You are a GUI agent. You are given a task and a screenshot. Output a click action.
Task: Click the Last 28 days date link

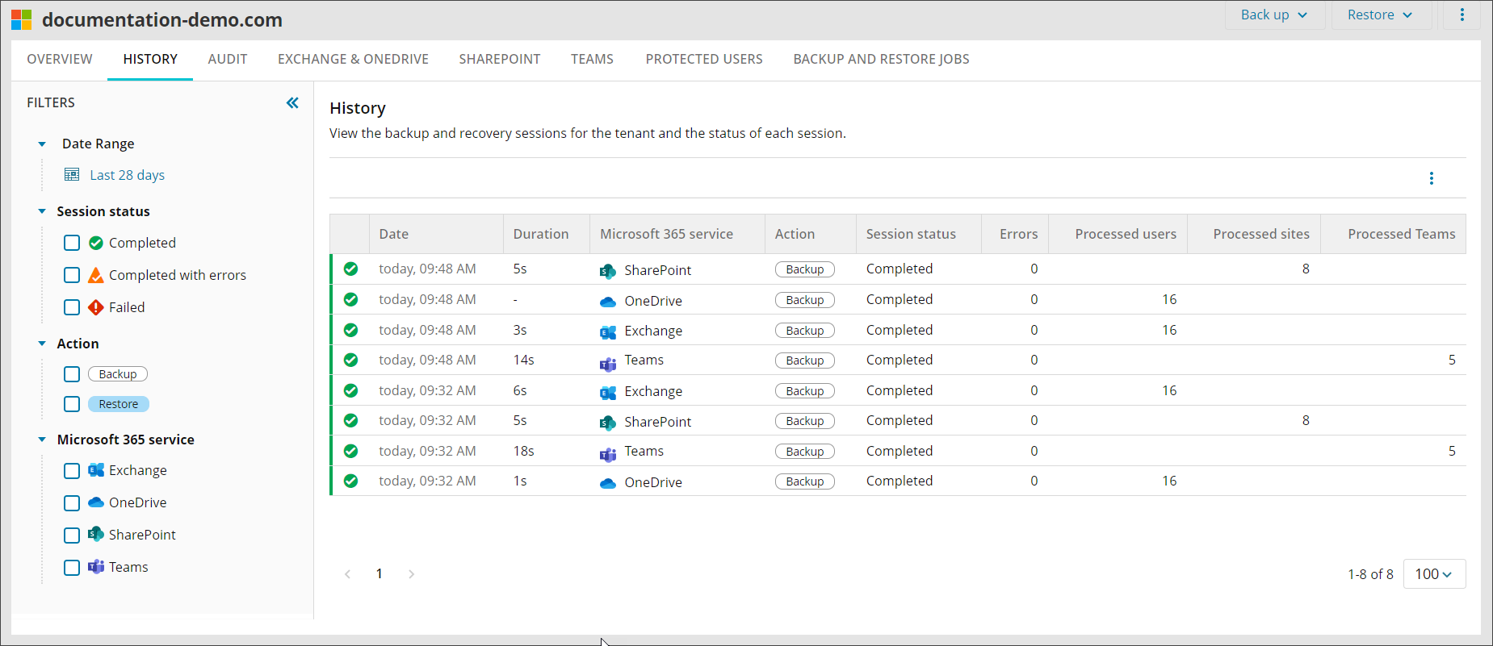click(x=127, y=175)
